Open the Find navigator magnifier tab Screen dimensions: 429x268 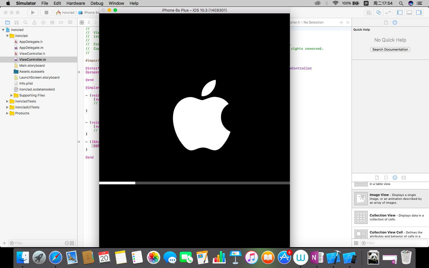pos(25,22)
